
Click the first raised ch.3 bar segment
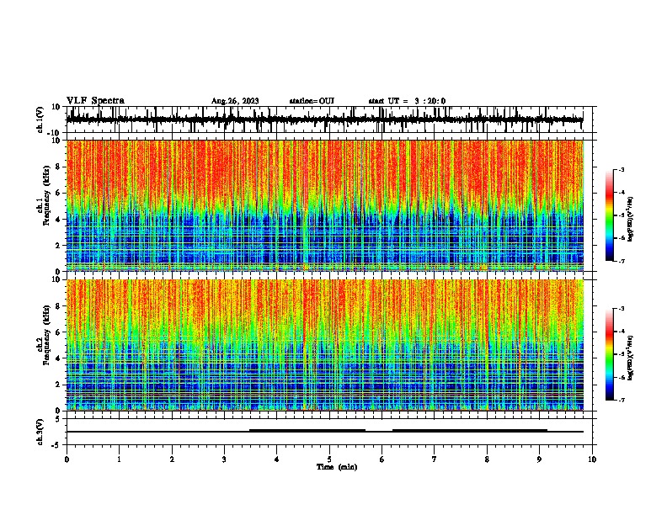click(x=307, y=431)
